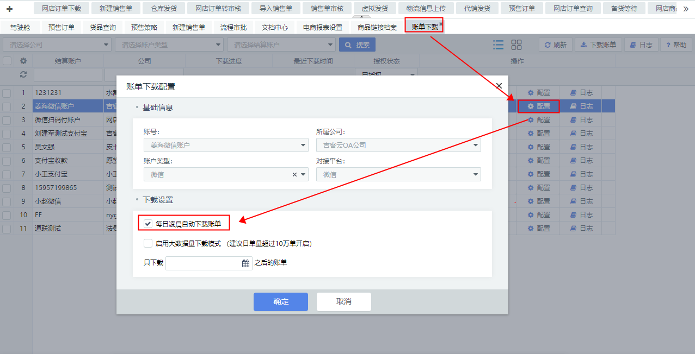The image size is (695, 354).
Task: Click the gear icon in table header
Action: coord(23,61)
